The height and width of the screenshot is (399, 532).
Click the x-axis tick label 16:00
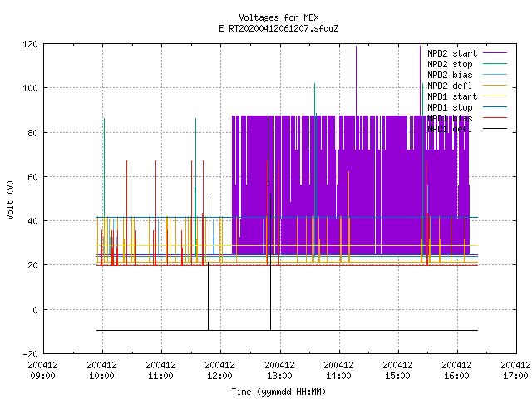click(456, 376)
